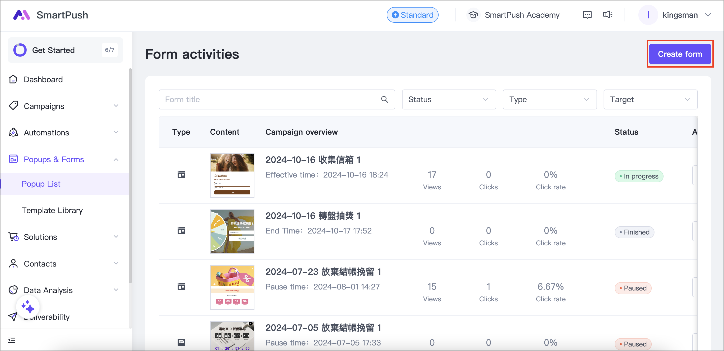Open form 2024-10-16 收集信箱 1 title
This screenshot has height=351, width=724.
[313, 160]
